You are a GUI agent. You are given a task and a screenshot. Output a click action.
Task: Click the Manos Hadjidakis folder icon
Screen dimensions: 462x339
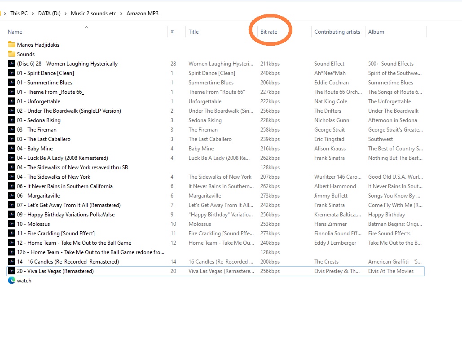coord(12,44)
